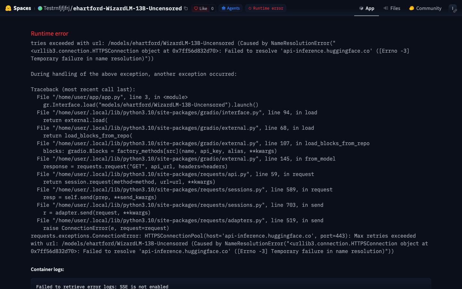
Task: Click the "response = requests.request" code line
Action: (x=135, y=166)
